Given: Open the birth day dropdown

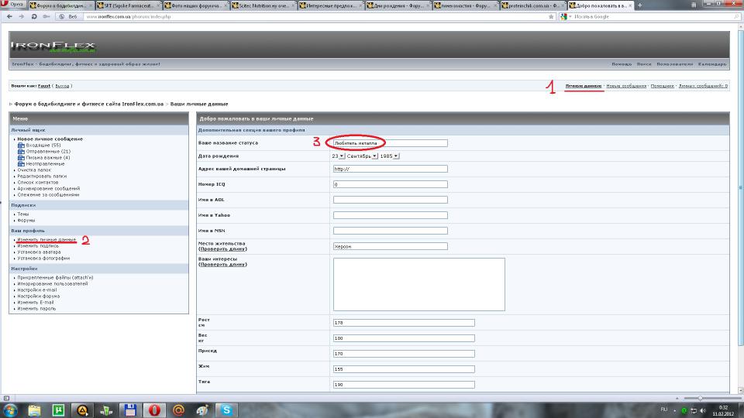Looking at the screenshot, I should tap(338, 156).
